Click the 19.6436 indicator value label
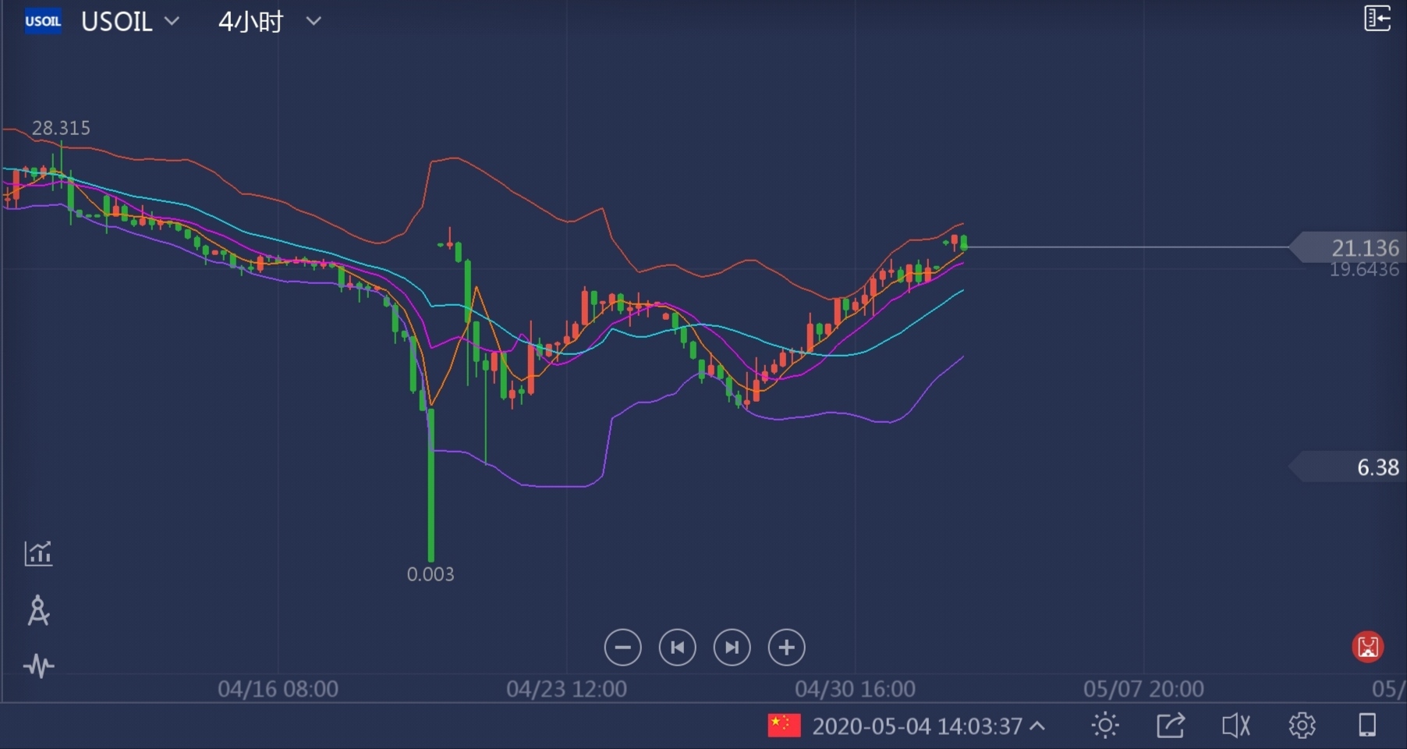Image resolution: width=1407 pixels, height=749 pixels. tap(1364, 270)
